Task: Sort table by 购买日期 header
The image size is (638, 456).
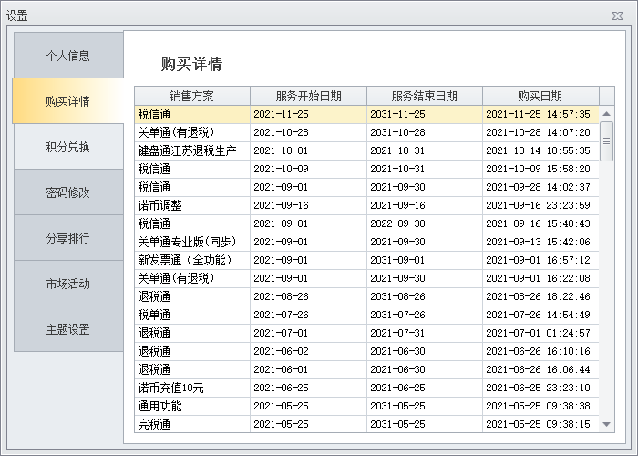Action: [x=540, y=96]
